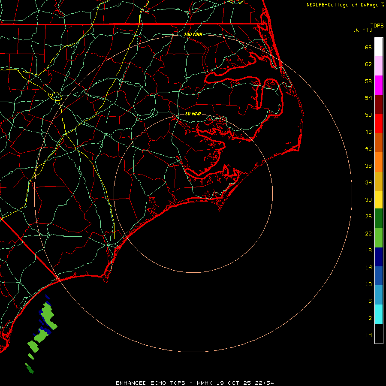Click the legend value 38

[x=368, y=166]
